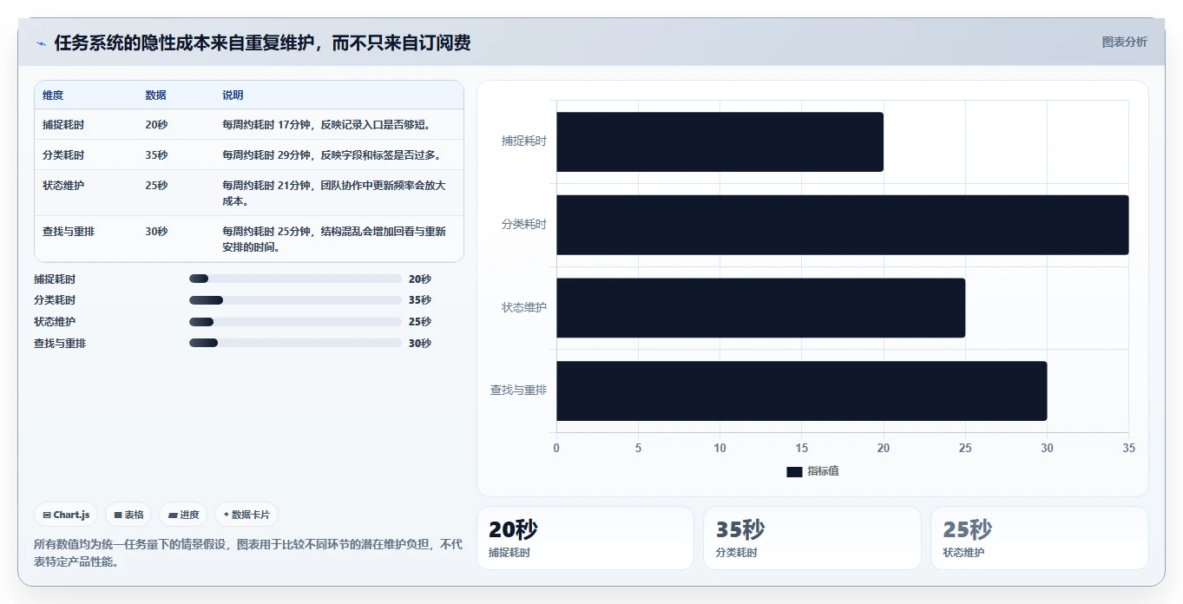Screen dimensions: 1183x604
Task: Click the 分类耗时 progress bar showing 35秒
Action: [x=295, y=300]
